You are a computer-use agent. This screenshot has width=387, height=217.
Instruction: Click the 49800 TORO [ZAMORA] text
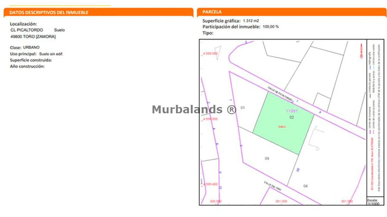pyautogui.click(x=33, y=37)
